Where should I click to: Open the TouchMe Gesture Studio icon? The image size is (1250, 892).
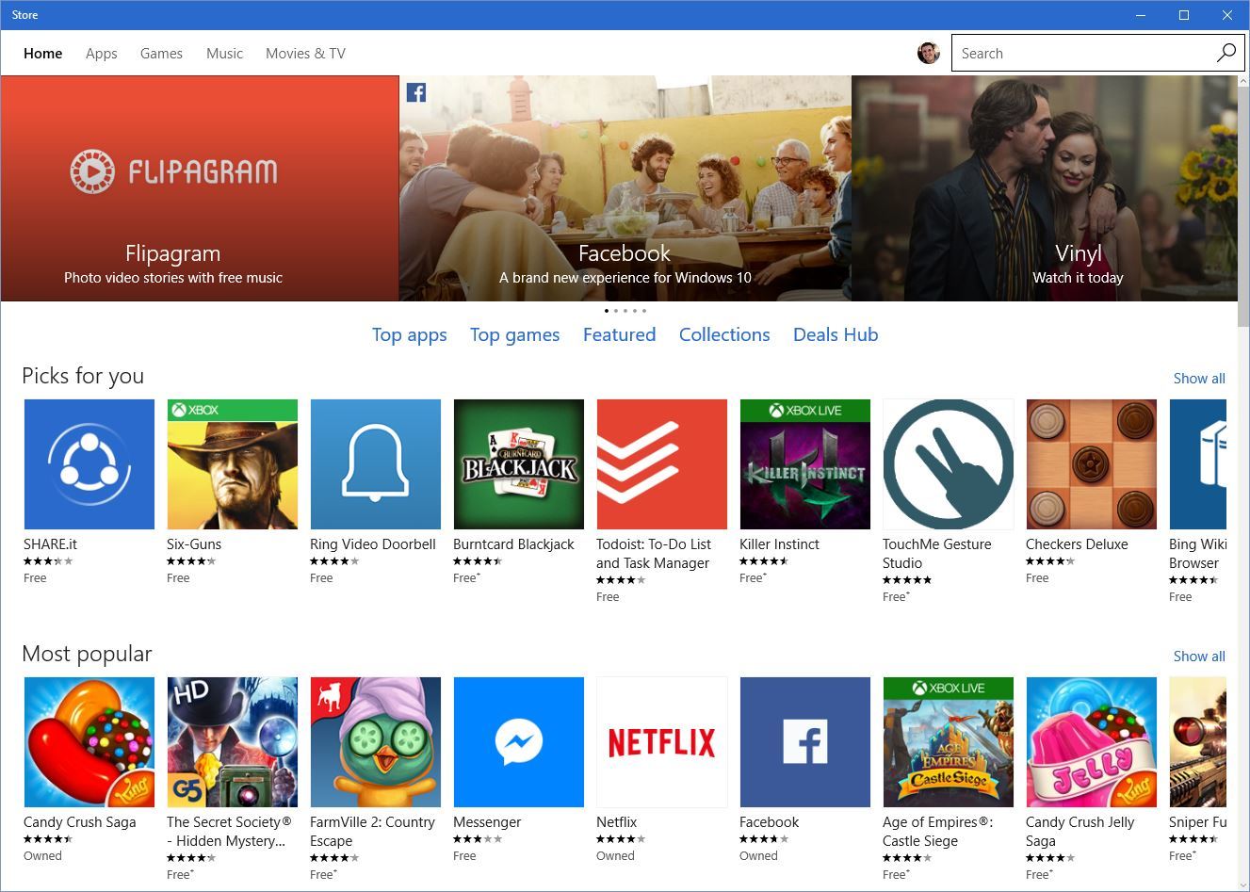click(x=948, y=463)
